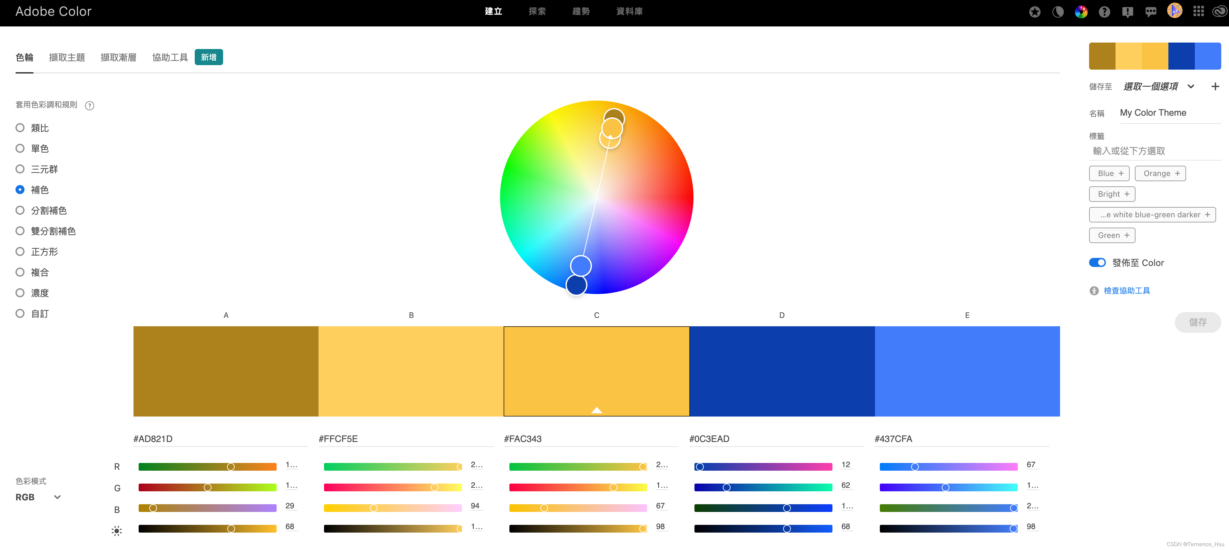The width and height of the screenshot is (1229, 550).
Task: Switch to the 擷取主題 tab
Action: point(67,58)
